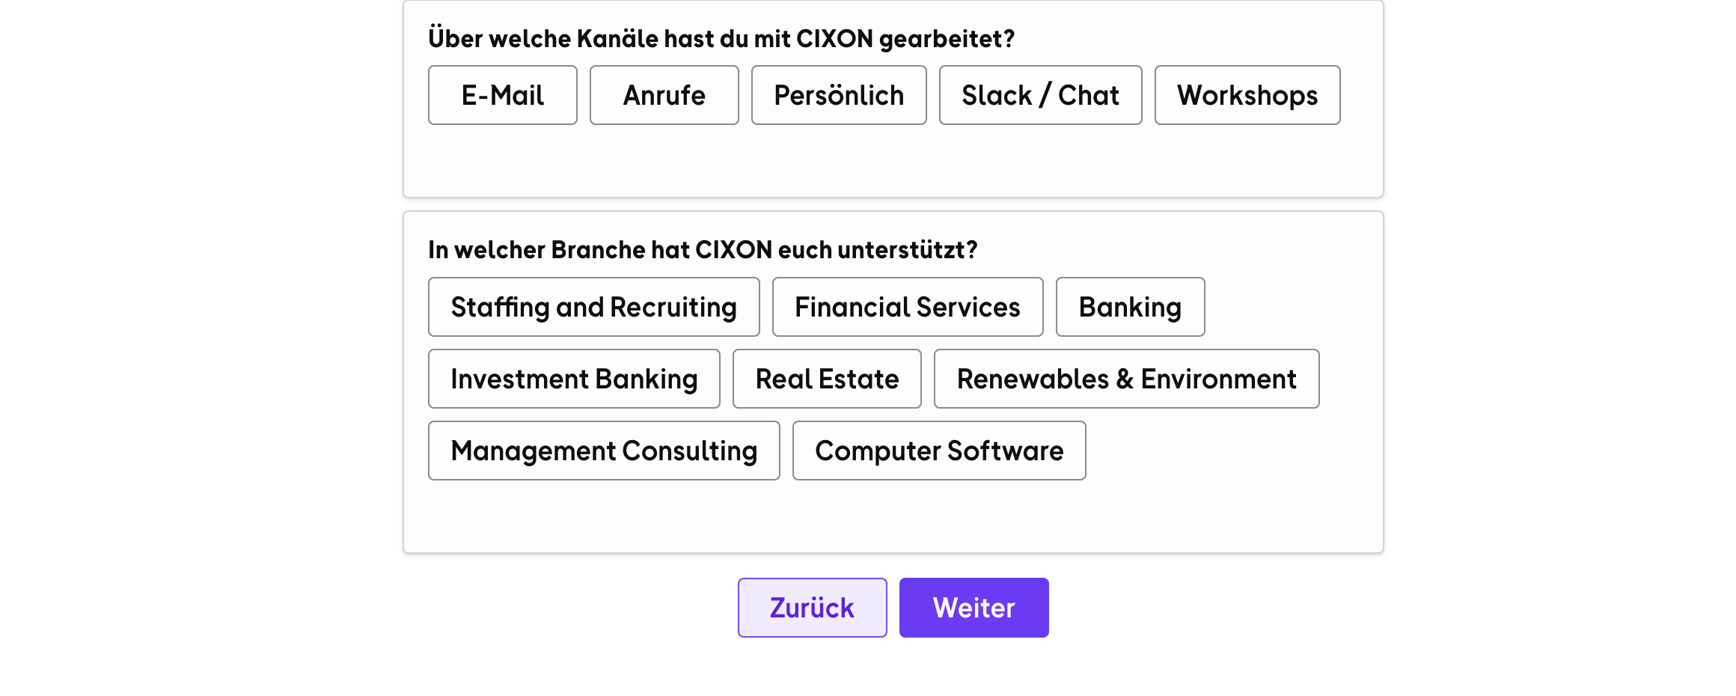Pick Workshops as a channel
Image resolution: width=1736 pixels, height=696 pixels.
click(x=1247, y=95)
